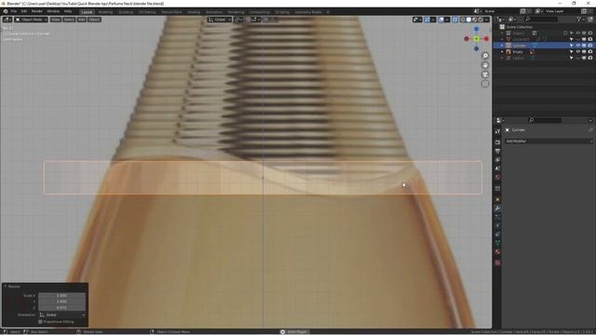
Task: Enable the Proportional Editing checkbox
Action: (x=40, y=322)
